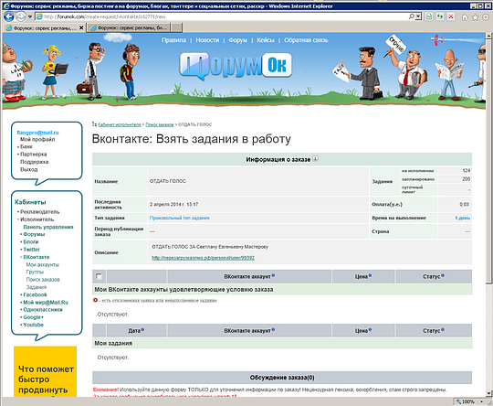Click the page icon in the address bar
Screen dimensions: 493x406
pos(39,16)
